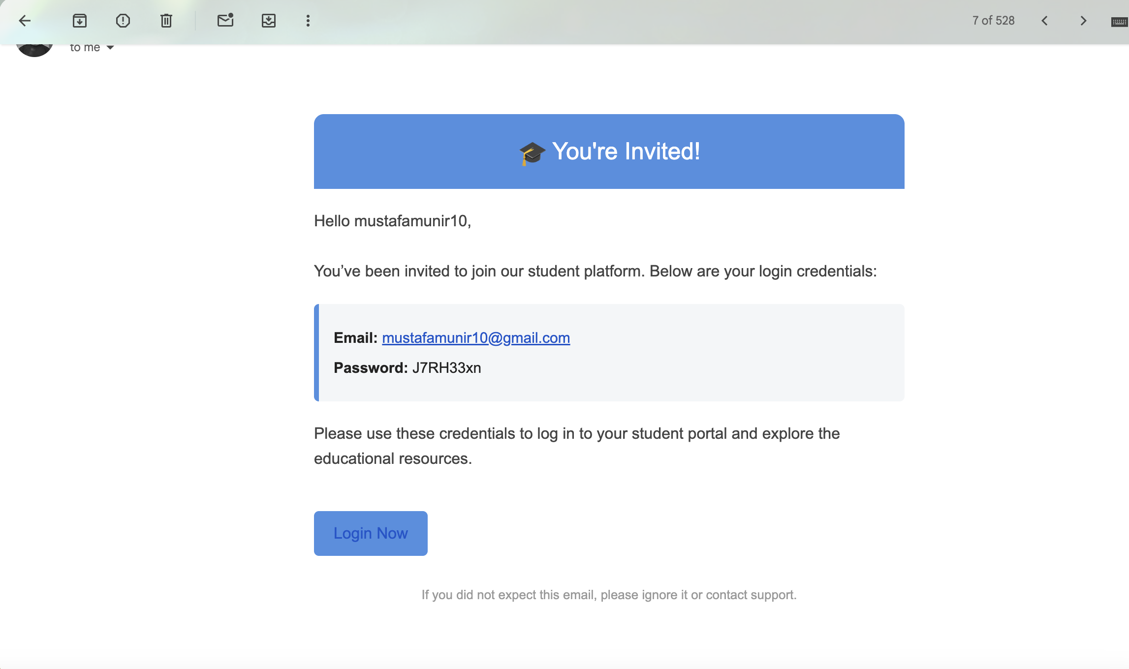The height and width of the screenshot is (669, 1129).
Task: Mark this email as unread
Action: [225, 21]
